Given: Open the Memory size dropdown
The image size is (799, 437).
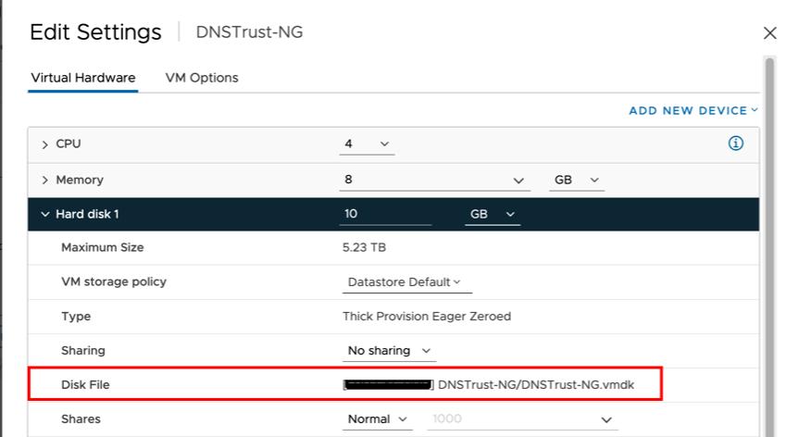Looking at the screenshot, I should coord(518,181).
